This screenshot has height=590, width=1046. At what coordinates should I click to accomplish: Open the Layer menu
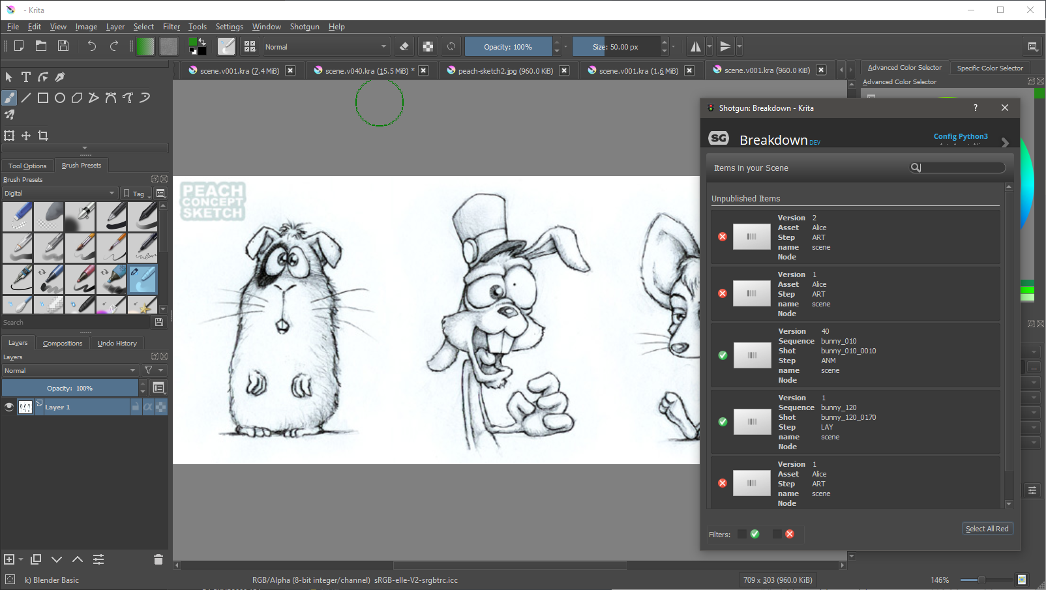pos(115,27)
